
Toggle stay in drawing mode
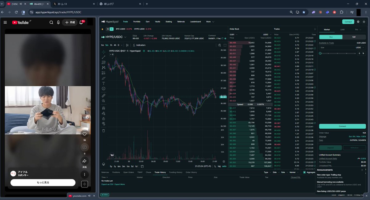coord(104,113)
